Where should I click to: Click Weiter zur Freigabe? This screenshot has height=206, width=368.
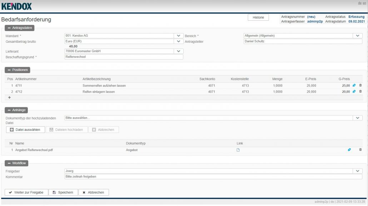[26, 192]
